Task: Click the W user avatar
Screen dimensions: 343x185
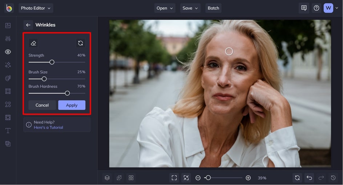Action: [x=328, y=8]
